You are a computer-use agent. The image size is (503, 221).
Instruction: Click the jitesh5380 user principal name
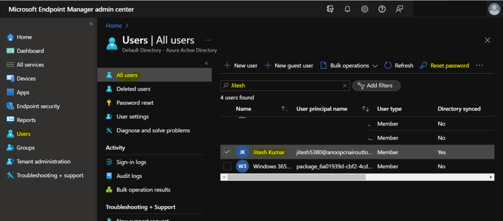[334, 152]
